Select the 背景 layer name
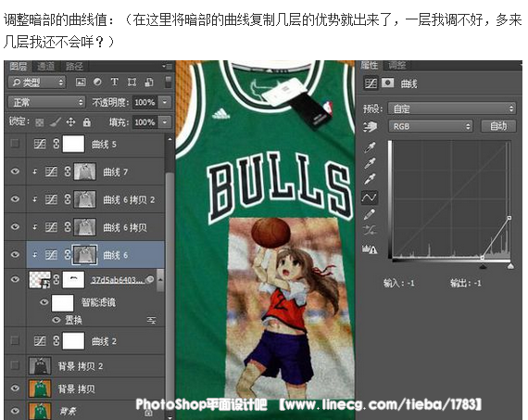The image size is (528, 420). point(69,411)
